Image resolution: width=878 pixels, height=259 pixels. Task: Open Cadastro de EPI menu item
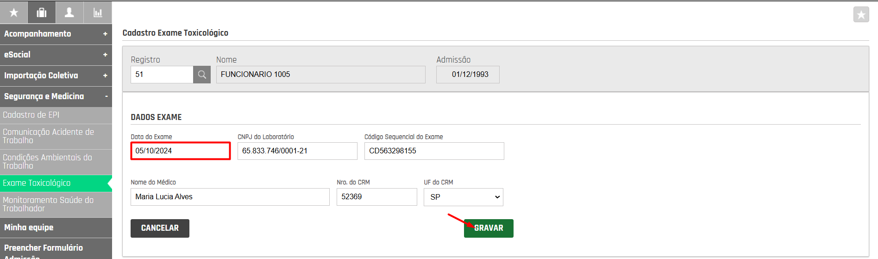56,115
